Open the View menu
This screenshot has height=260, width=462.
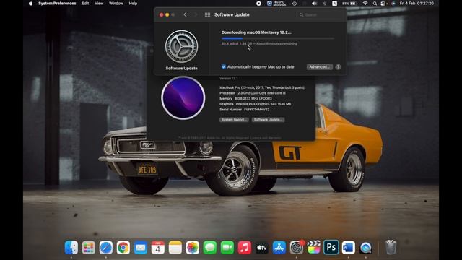(99, 3)
